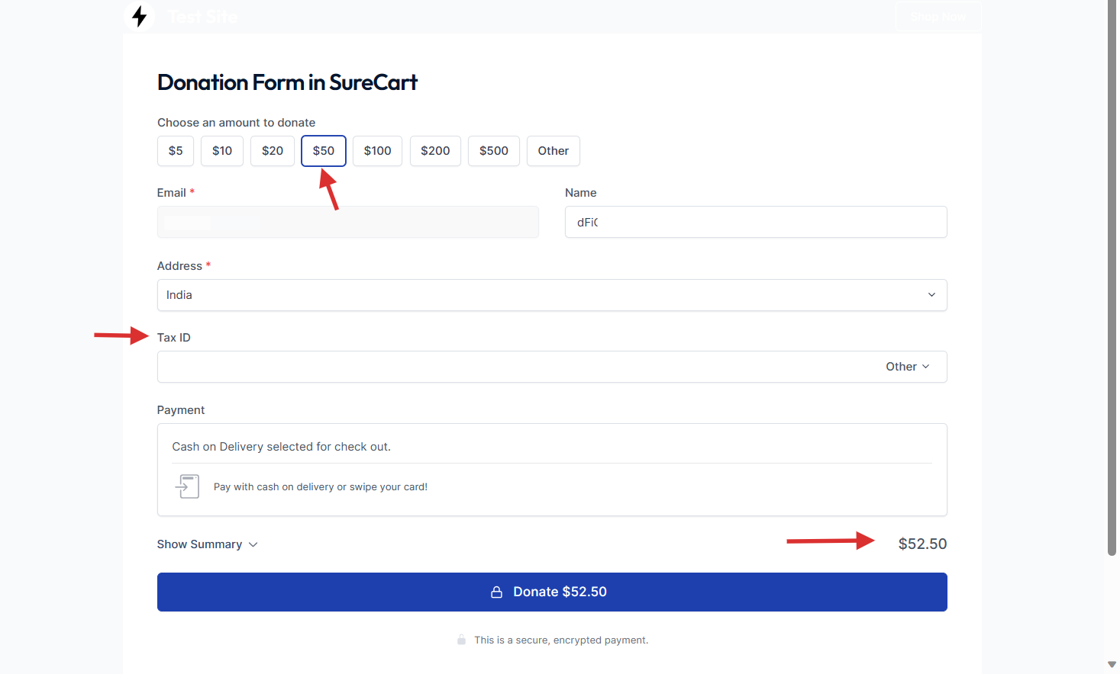Open the Address country dropdown showing India

pos(551,295)
